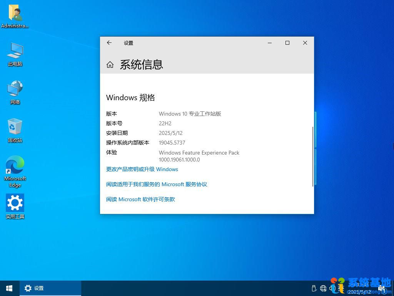Image resolution: width=394 pixels, height=296 pixels.
Task: Open 阅读 Microsoft 软件许可条款 link
Action: [x=140, y=199]
